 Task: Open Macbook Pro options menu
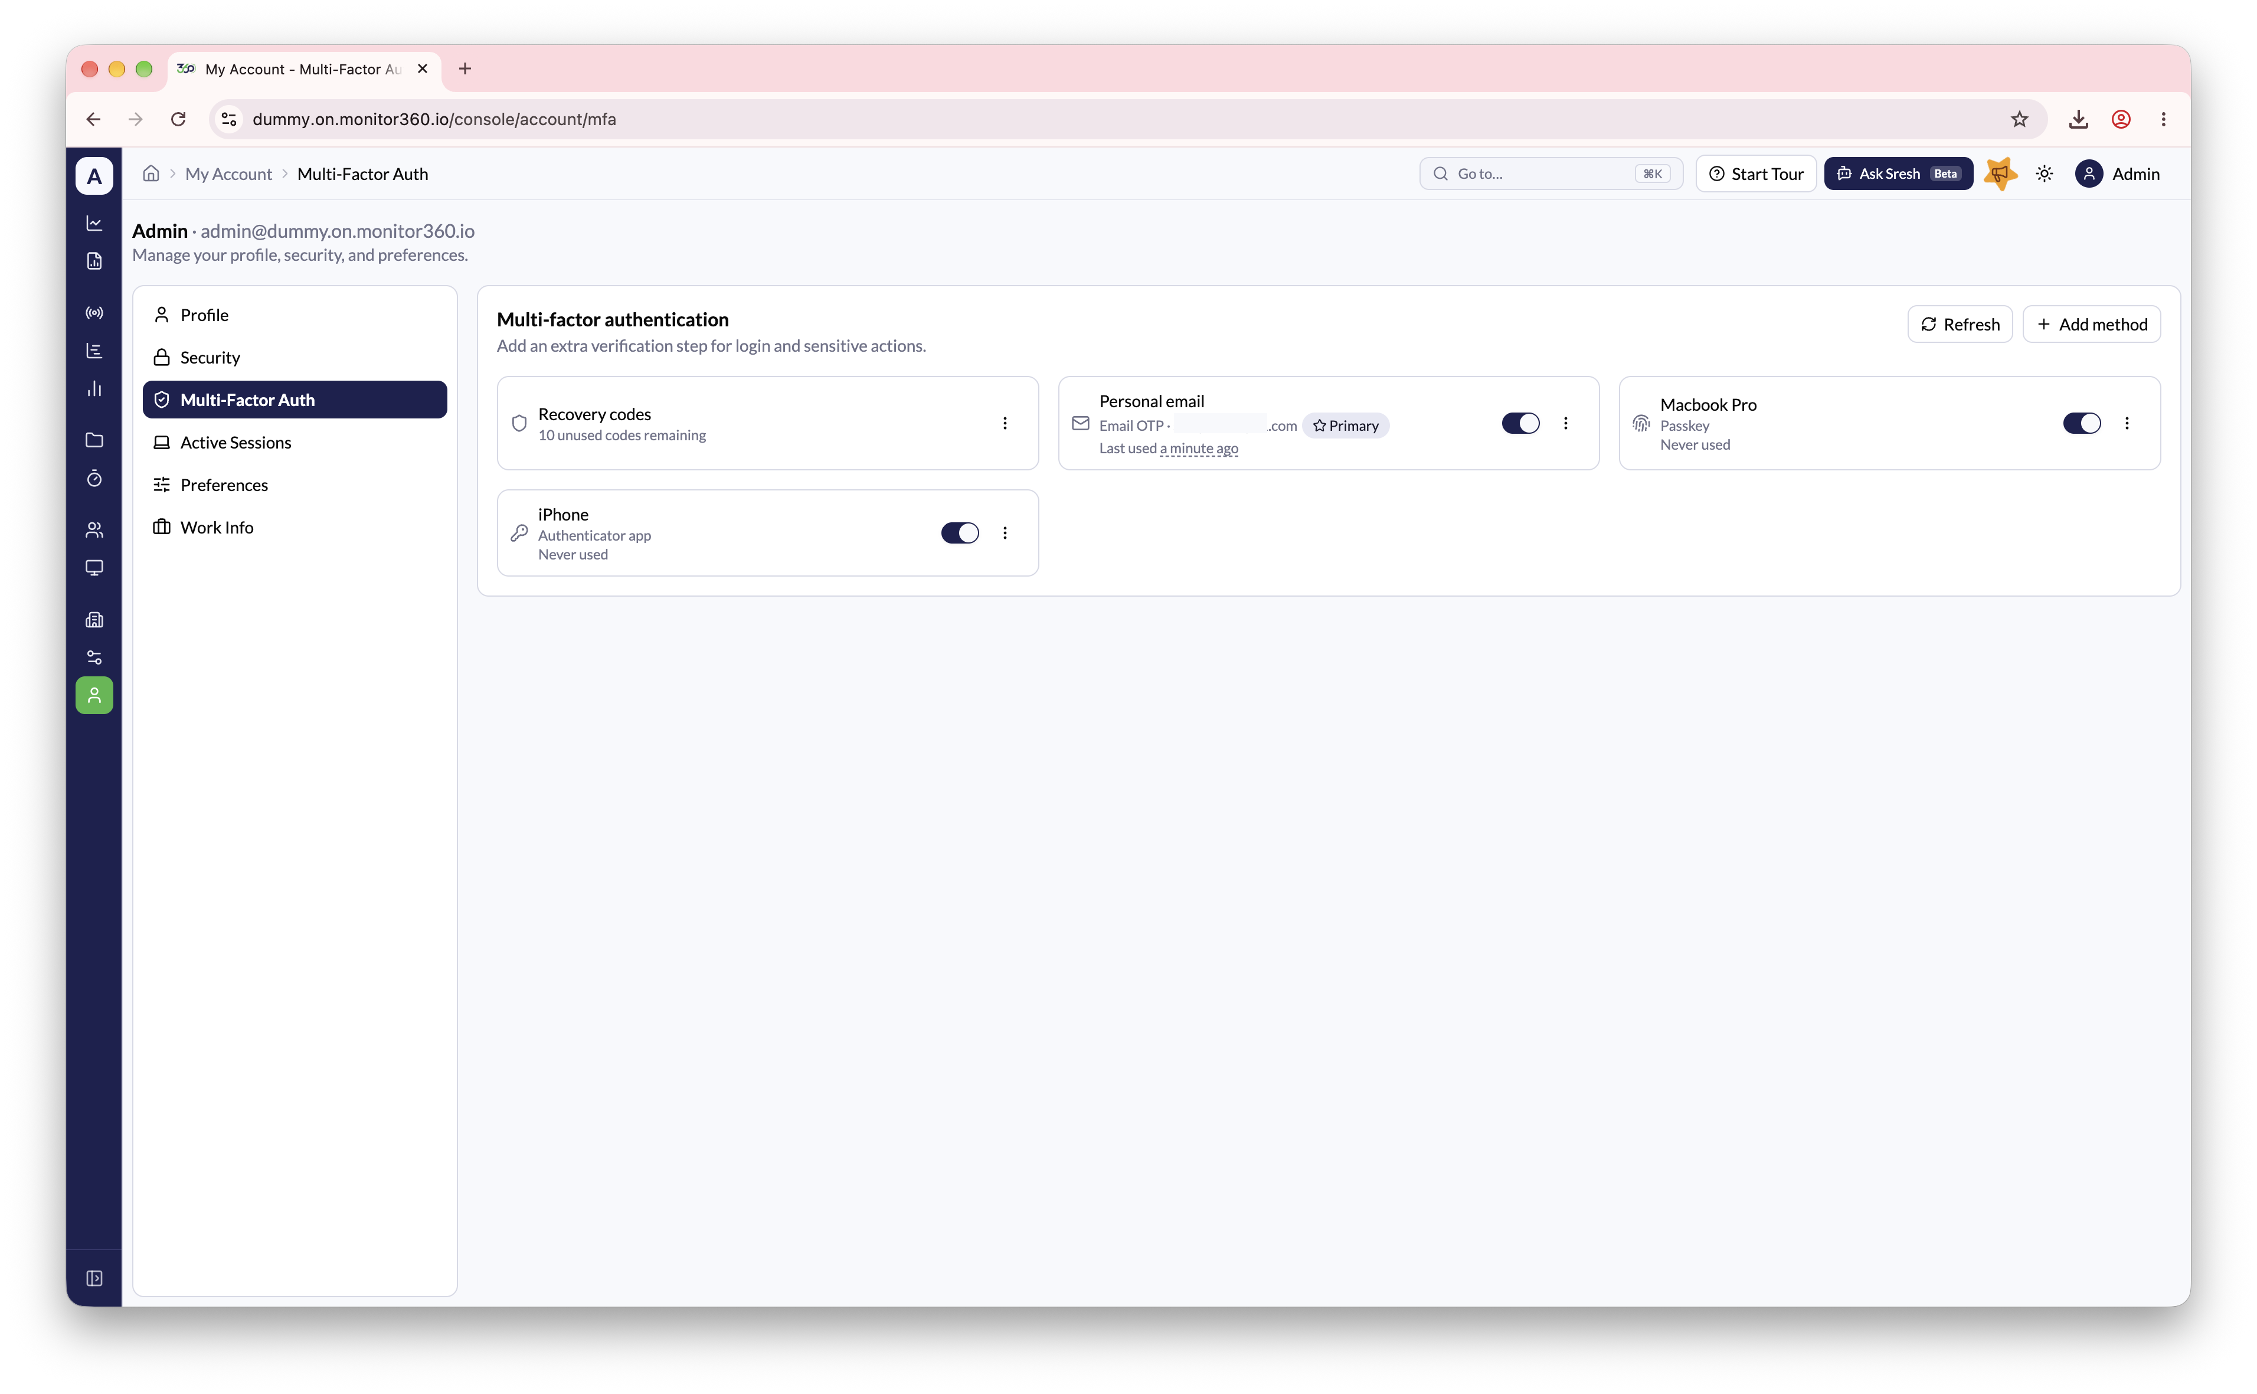2127,423
